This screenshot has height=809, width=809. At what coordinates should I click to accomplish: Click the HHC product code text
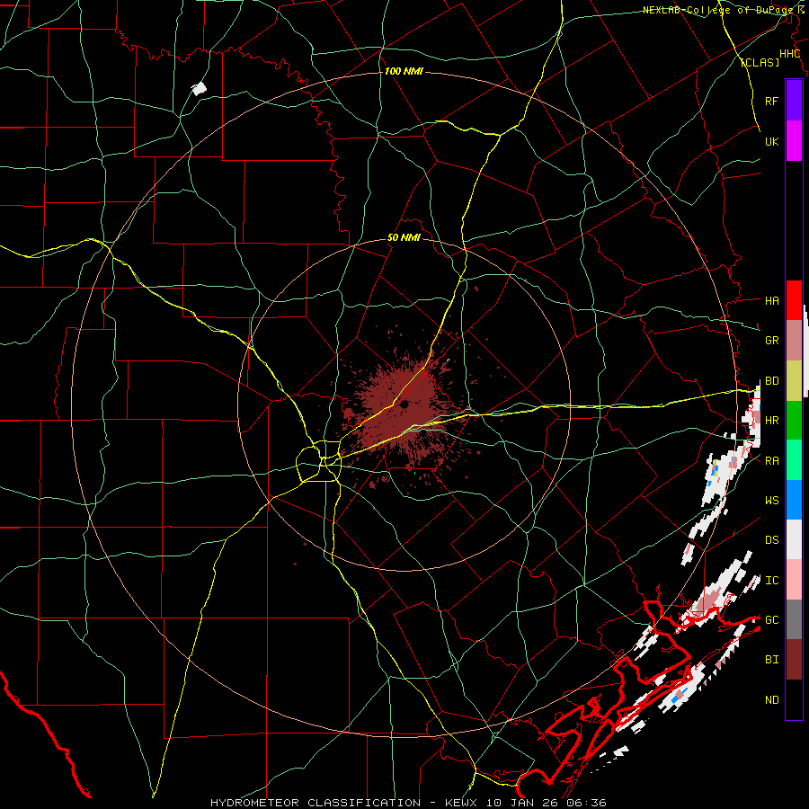click(x=789, y=54)
